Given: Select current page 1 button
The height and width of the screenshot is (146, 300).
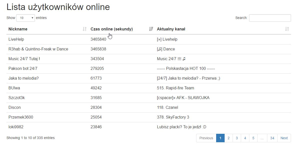Looking at the screenshot, I should 220,138.
